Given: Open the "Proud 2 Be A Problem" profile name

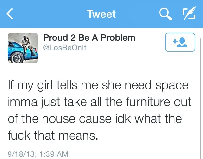Looking at the screenshot, I should click(89, 38).
